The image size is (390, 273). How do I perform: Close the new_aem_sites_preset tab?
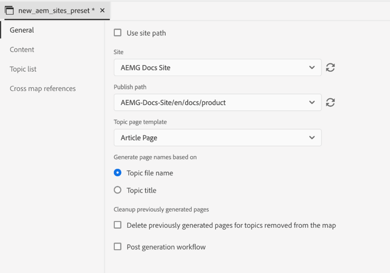(x=102, y=10)
